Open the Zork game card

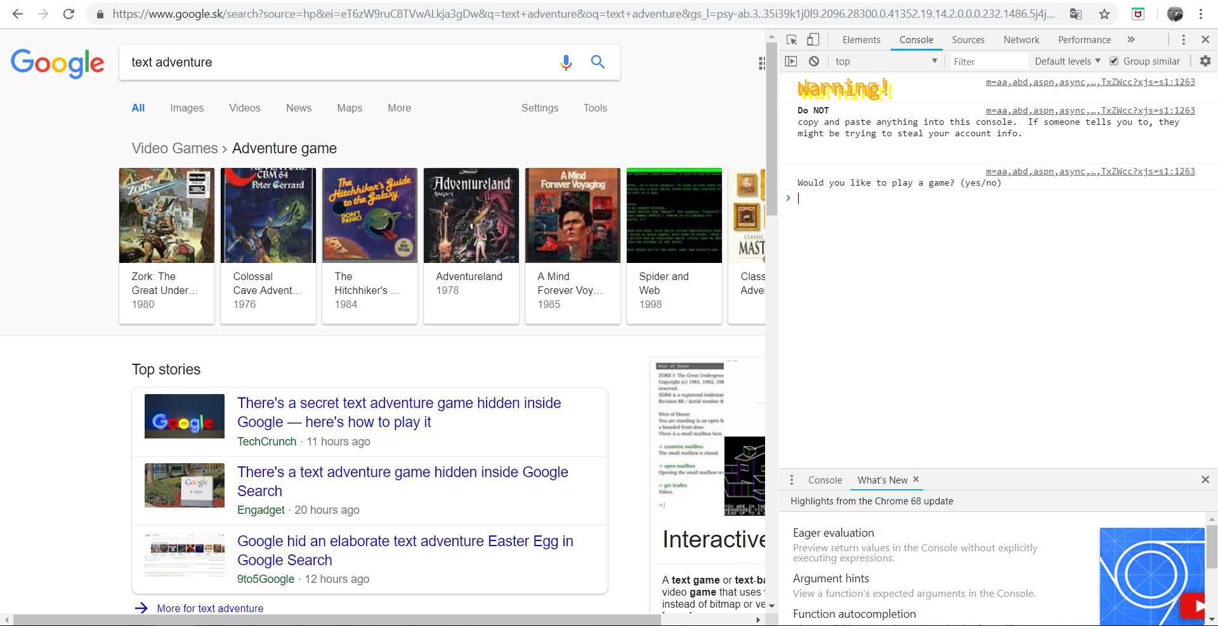[x=167, y=246]
